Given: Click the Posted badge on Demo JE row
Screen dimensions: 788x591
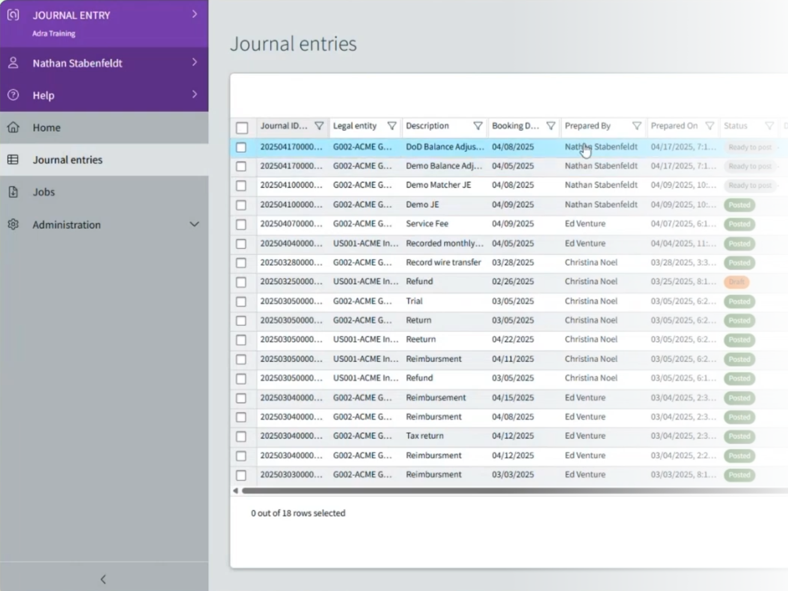Looking at the screenshot, I should [739, 205].
